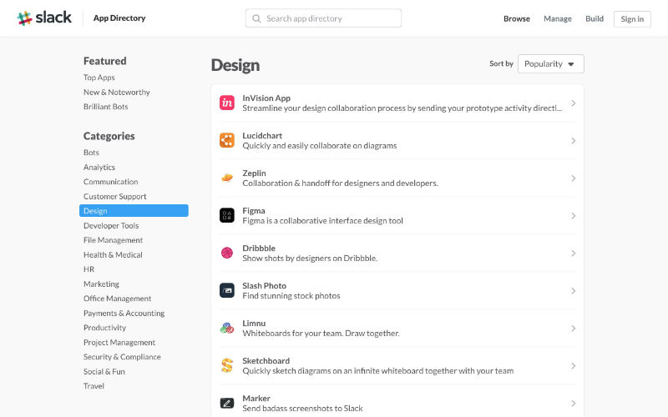Select the Travel category
The width and height of the screenshot is (668, 417).
click(94, 386)
